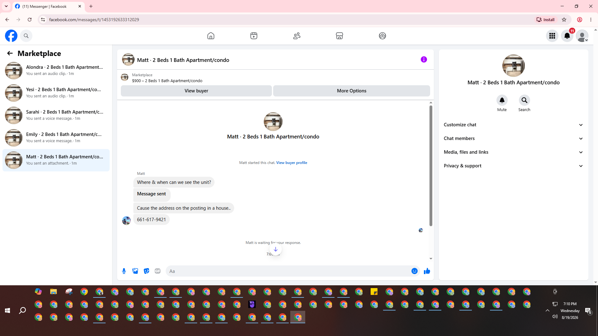Open the Facebook logo home link
The width and height of the screenshot is (598, 336).
point(11,36)
